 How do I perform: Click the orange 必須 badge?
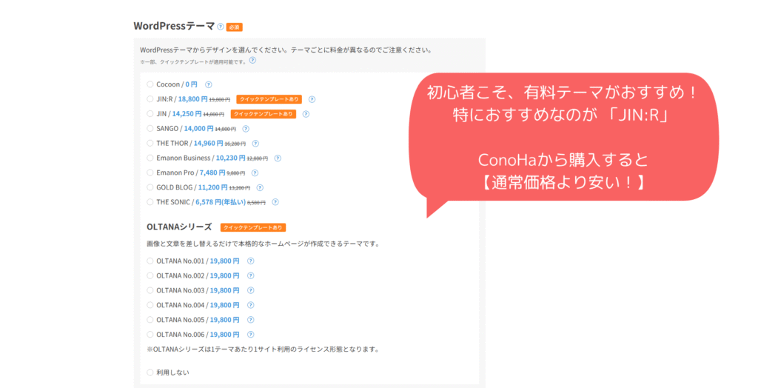point(235,27)
